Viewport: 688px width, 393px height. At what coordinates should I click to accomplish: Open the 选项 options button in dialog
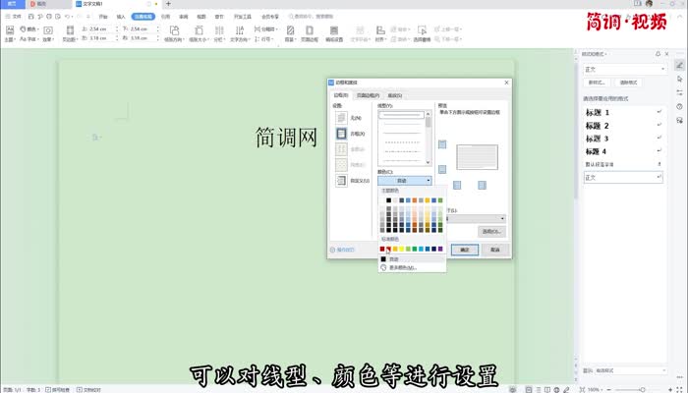(491, 232)
